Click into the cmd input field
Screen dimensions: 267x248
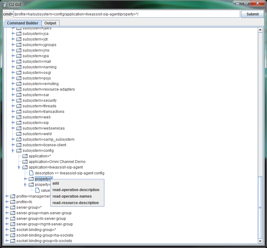point(127,14)
